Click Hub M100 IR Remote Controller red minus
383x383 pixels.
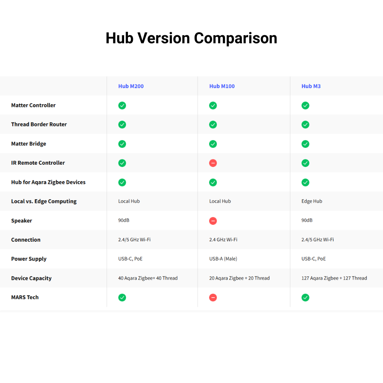[213, 163]
